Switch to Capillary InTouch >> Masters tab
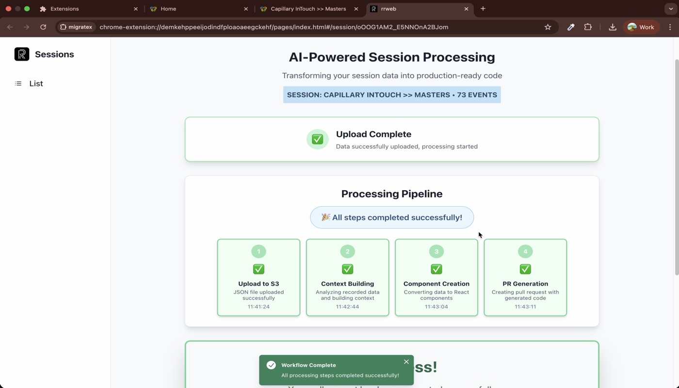This screenshot has width=679, height=388. point(308,9)
